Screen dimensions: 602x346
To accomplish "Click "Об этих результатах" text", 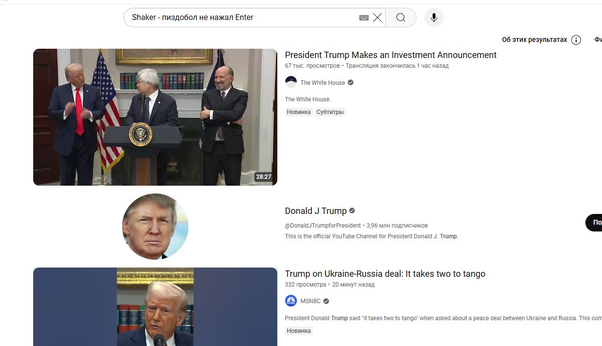I will 535,39.
